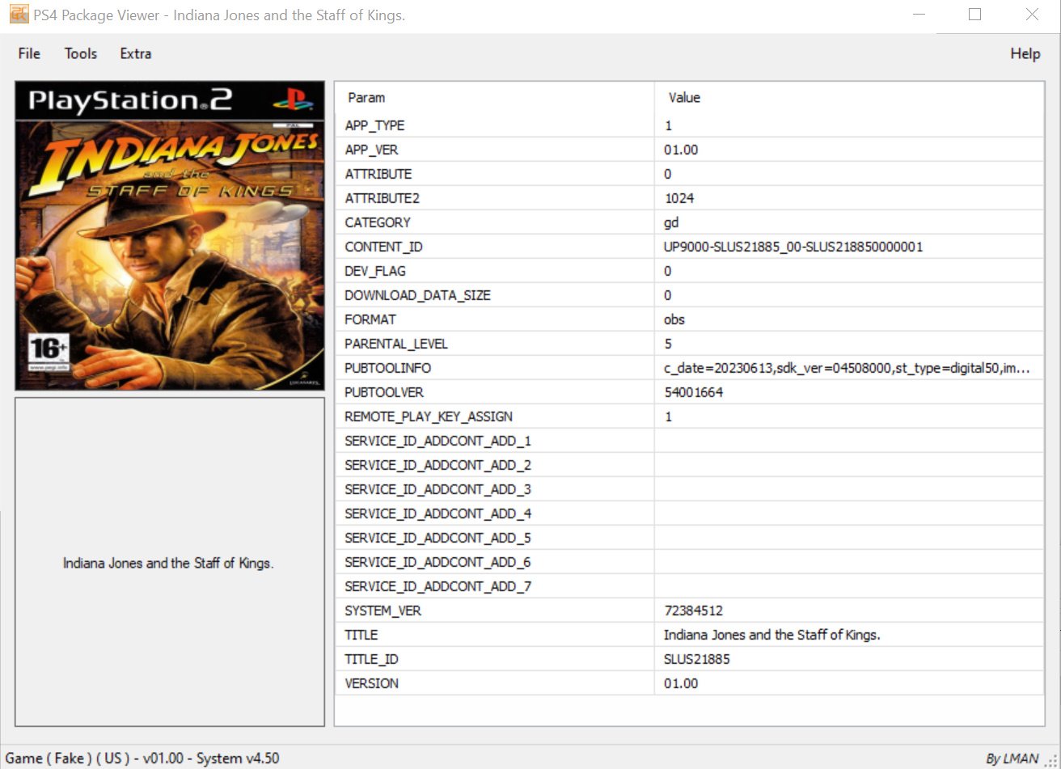This screenshot has height=769, width=1061.
Task: Maximize the PS4 Package Viewer window
Action: [x=974, y=15]
